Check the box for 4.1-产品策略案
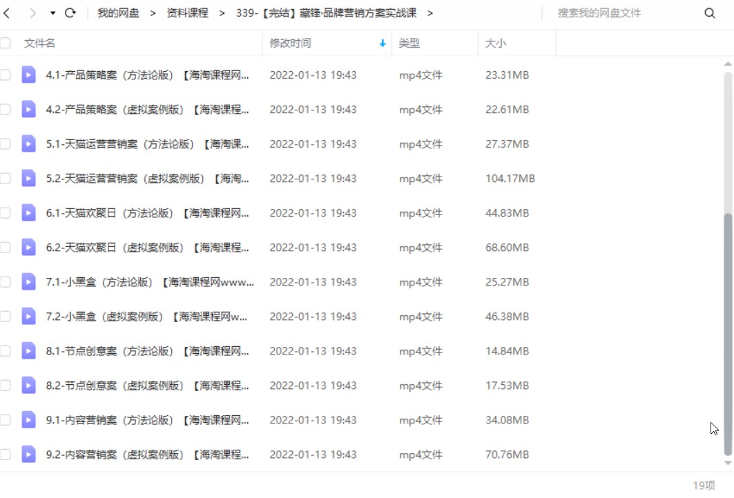This screenshot has height=498, width=734. coord(5,74)
